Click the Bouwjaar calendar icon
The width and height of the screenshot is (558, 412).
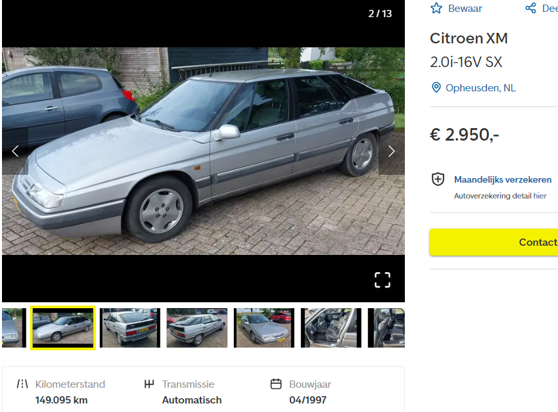[276, 384]
